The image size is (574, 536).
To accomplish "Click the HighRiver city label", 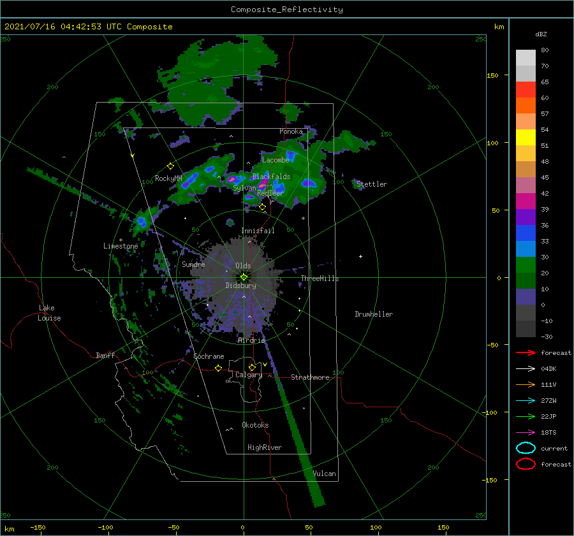I will click(265, 447).
